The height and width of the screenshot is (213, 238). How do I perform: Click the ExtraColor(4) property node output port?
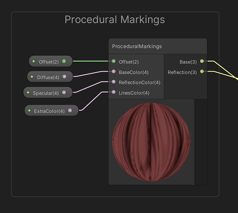[70, 110]
